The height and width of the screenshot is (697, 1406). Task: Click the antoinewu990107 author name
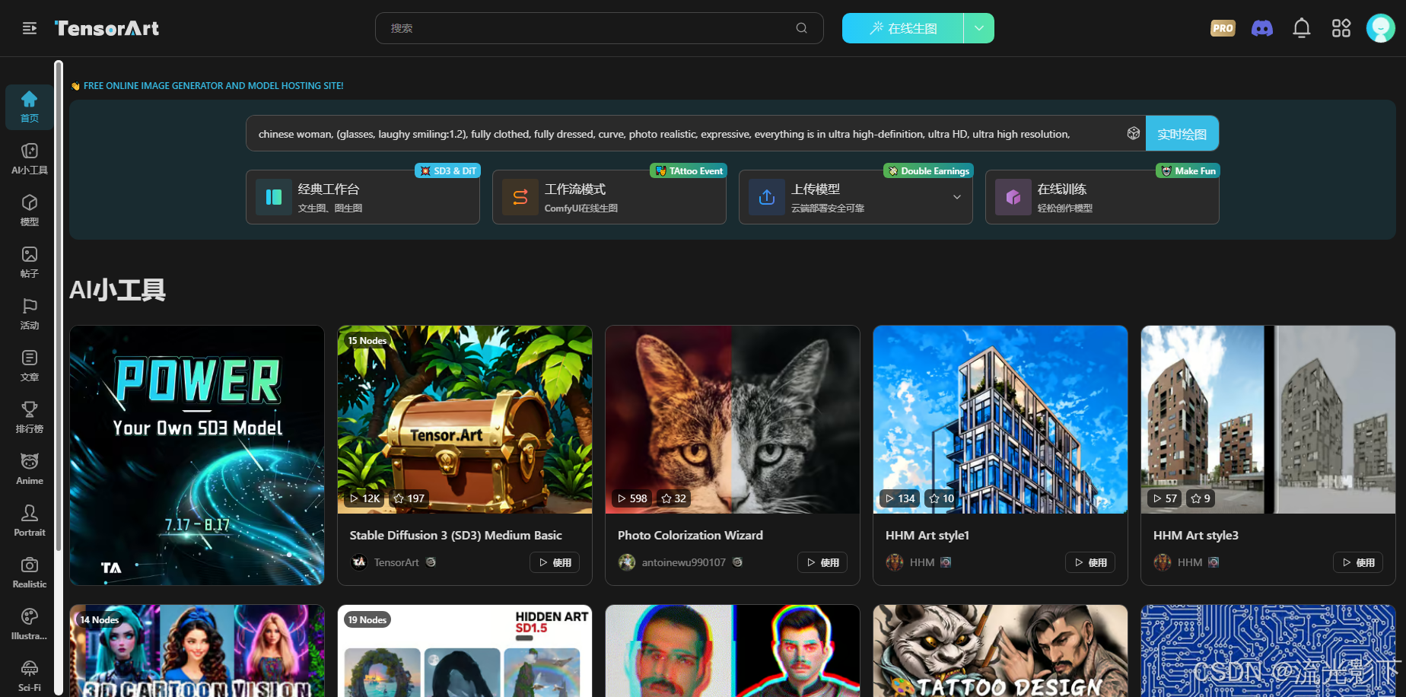[x=684, y=562]
